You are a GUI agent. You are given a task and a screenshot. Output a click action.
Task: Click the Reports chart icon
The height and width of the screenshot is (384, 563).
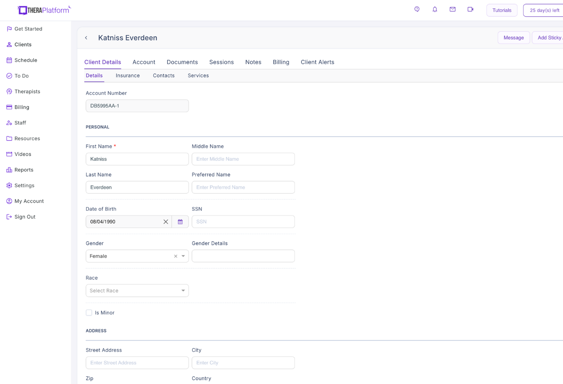[x=9, y=170]
